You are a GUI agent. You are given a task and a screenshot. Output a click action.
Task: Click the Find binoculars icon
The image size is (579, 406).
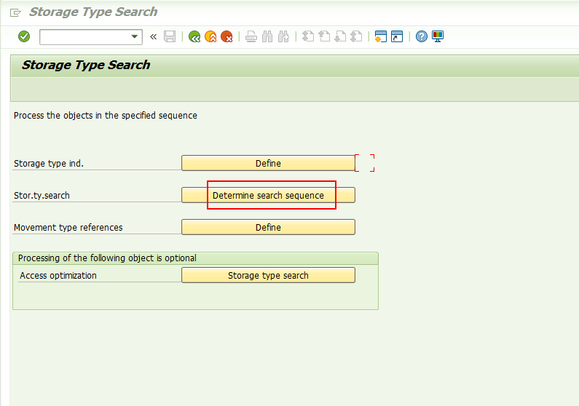(267, 36)
